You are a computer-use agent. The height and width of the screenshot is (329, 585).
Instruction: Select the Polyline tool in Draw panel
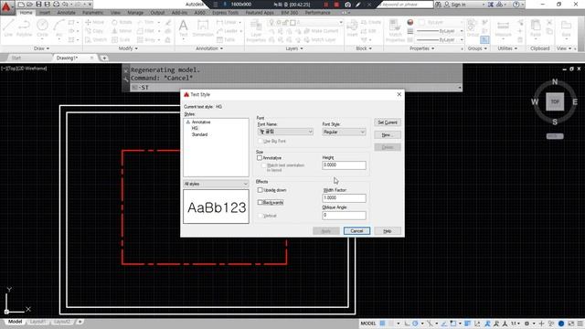click(25, 28)
